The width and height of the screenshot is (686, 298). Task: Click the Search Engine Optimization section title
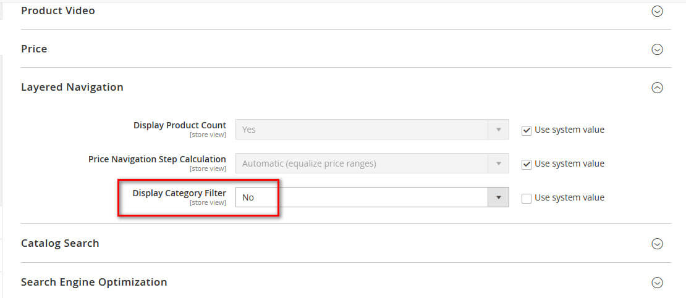click(x=94, y=283)
